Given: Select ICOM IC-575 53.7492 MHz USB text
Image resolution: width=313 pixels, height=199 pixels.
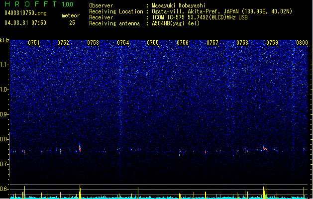Looking at the screenshot, I should click(200, 17).
